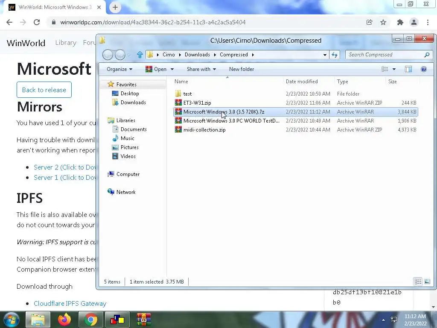Select ET3-W31.zip file
Viewport: 437px width, 328px height.
point(295,102)
